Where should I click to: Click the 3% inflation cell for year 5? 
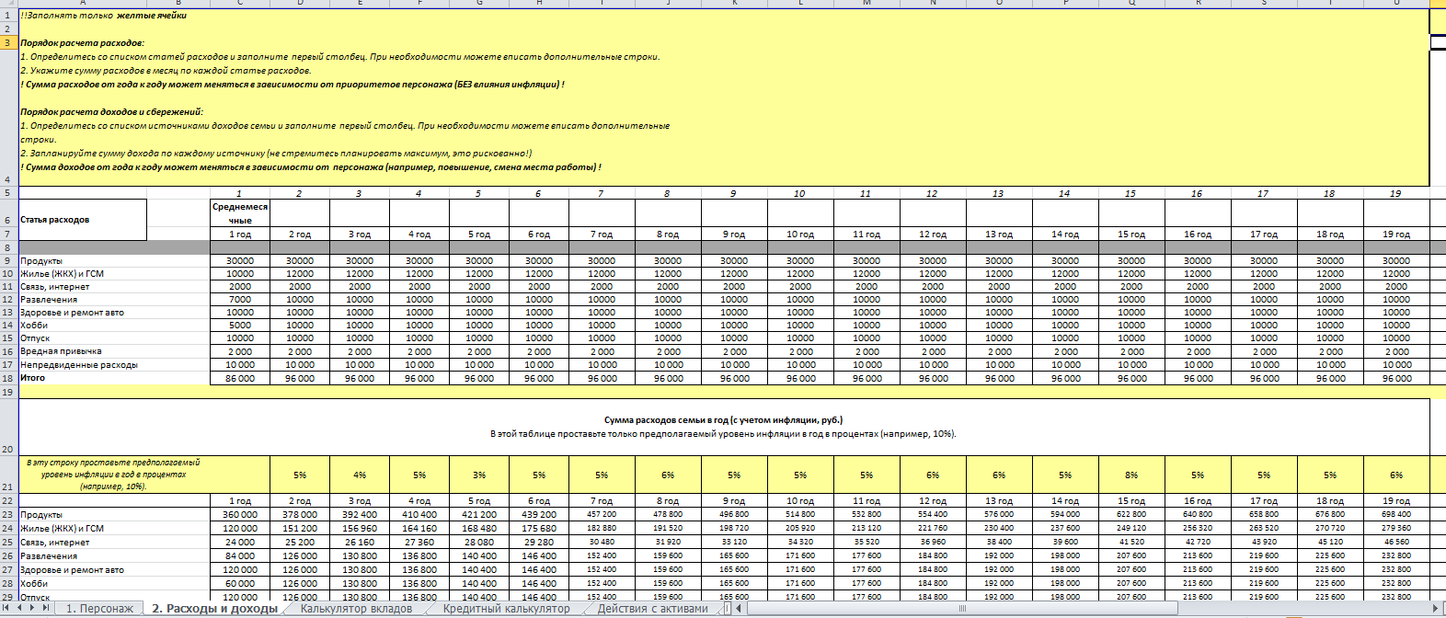[479, 475]
